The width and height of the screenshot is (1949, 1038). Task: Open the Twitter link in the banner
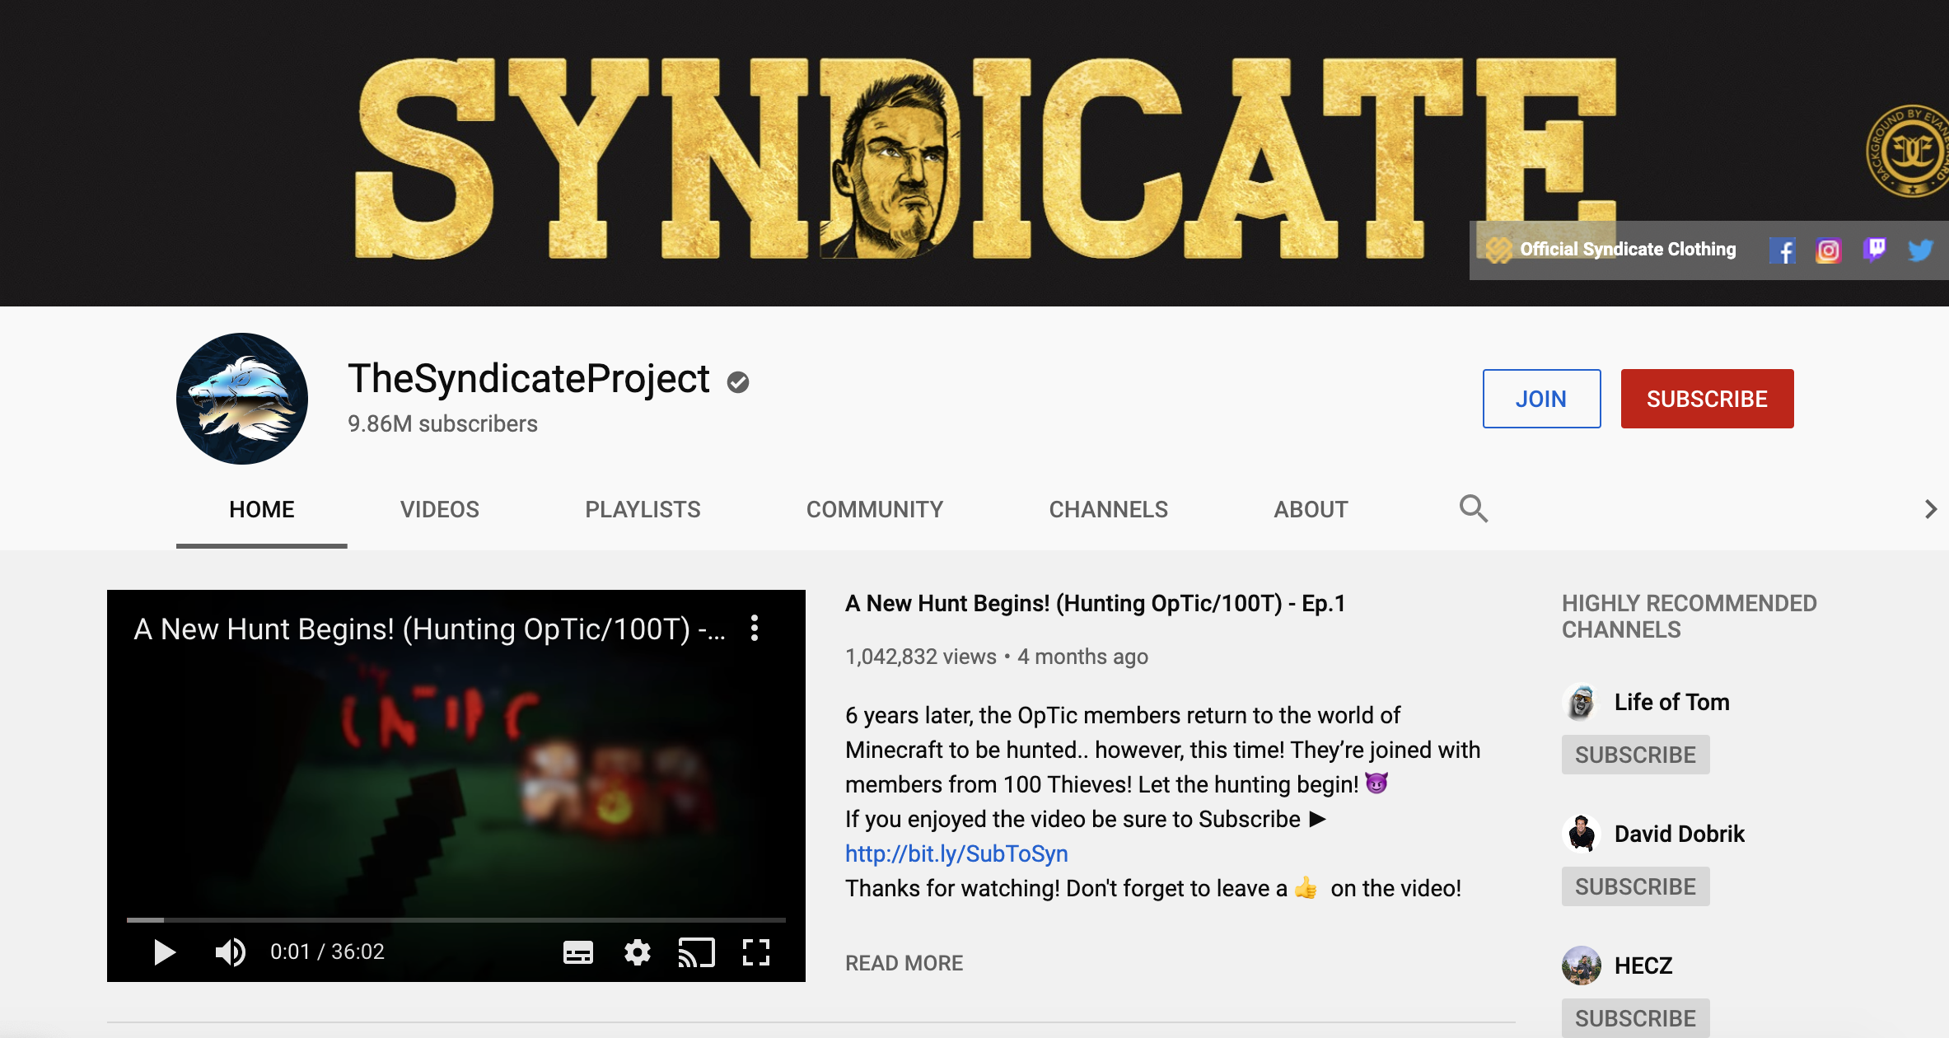tap(1921, 250)
